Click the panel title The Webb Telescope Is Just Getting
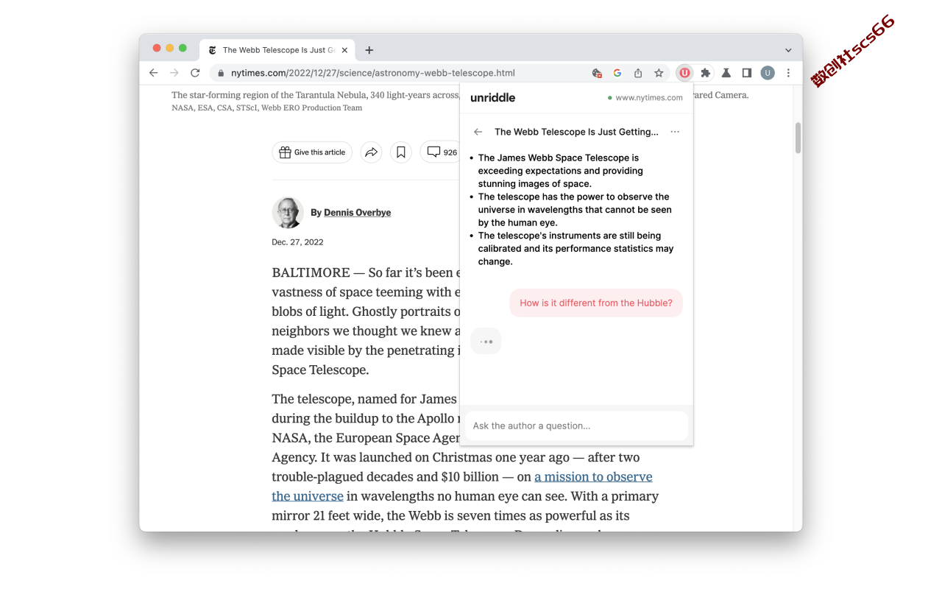This screenshot has height=589, width=942. 576,132
